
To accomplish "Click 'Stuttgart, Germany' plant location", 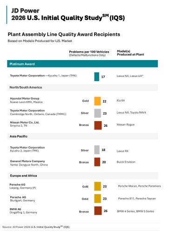I will tap(22, 200).
